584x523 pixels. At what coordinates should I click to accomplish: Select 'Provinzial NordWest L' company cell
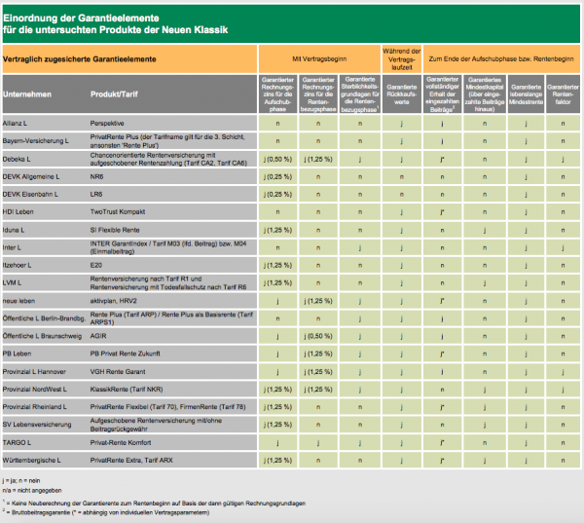(x=35, y=390)
